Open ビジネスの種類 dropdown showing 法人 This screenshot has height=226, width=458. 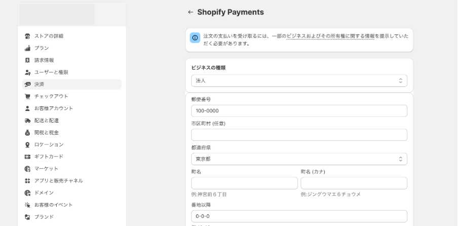pos(299,81)
